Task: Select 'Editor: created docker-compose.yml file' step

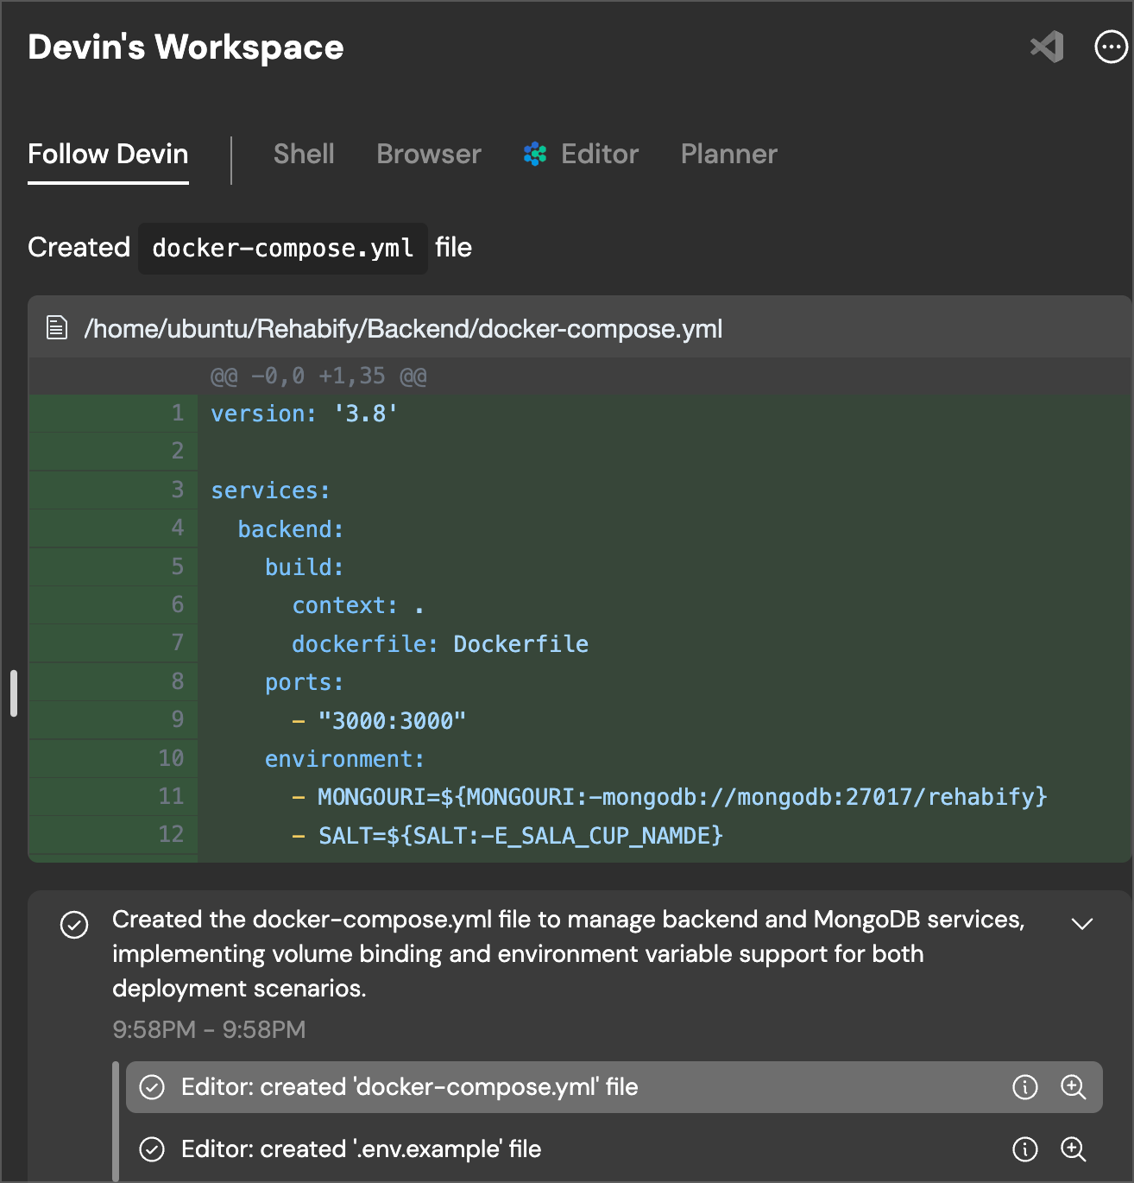Action: (x=614, y=1087)
